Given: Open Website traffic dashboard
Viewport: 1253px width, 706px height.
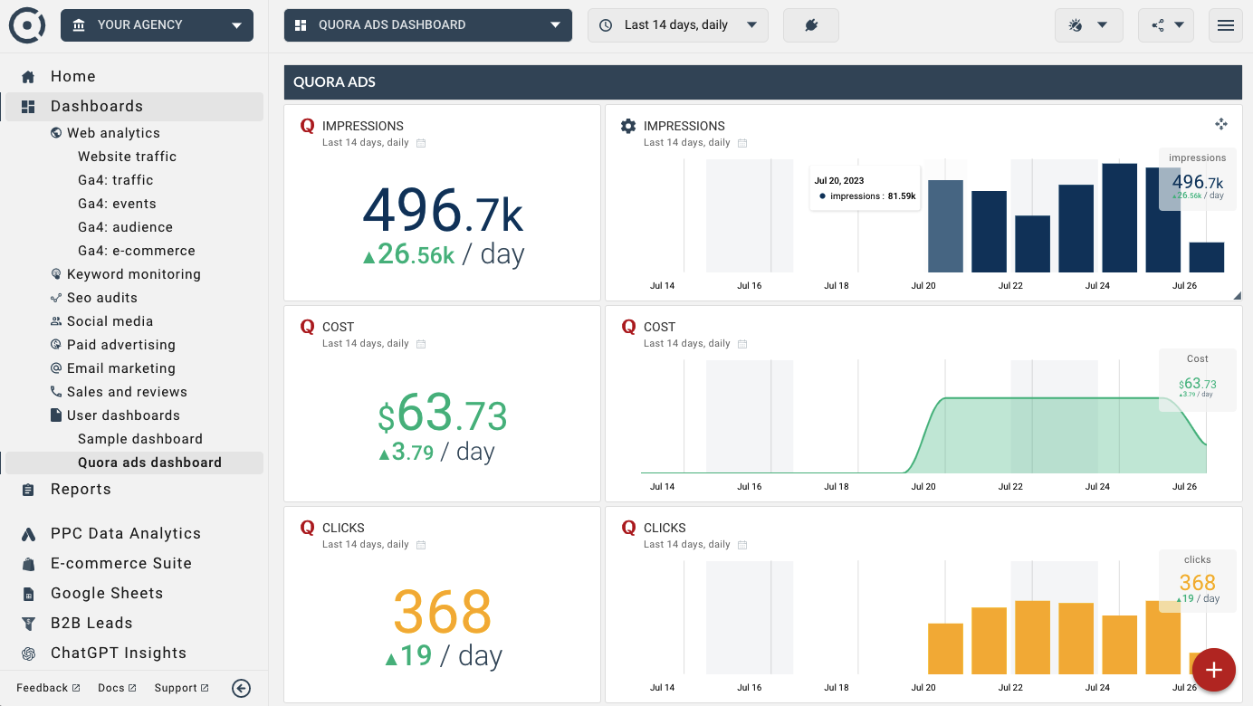Looking at the screenshot, I should (127, 157).
